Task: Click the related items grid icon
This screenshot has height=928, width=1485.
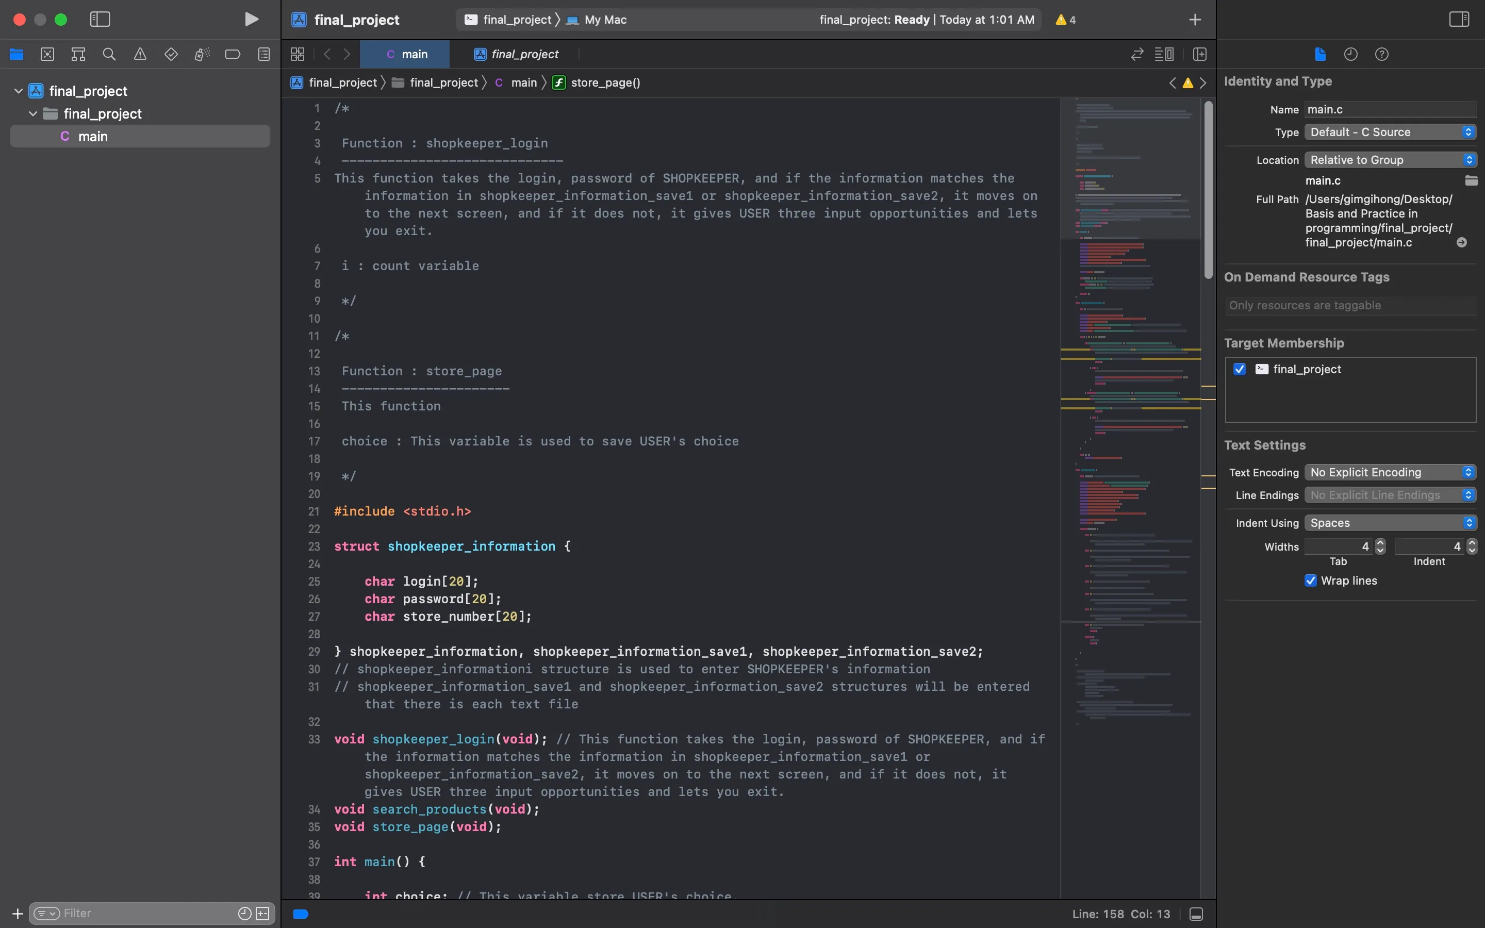Action: coord(298,54)
